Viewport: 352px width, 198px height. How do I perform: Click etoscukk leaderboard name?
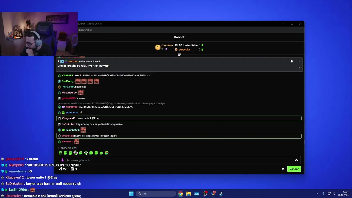(184, 50)
